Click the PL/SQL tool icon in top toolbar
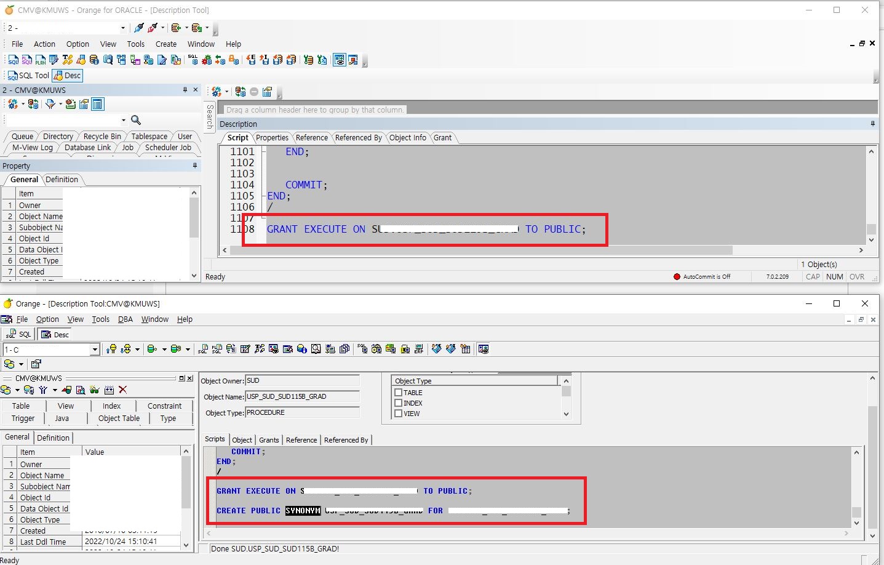Viewport: 884px width, 565px height. [x=26, y=60]
